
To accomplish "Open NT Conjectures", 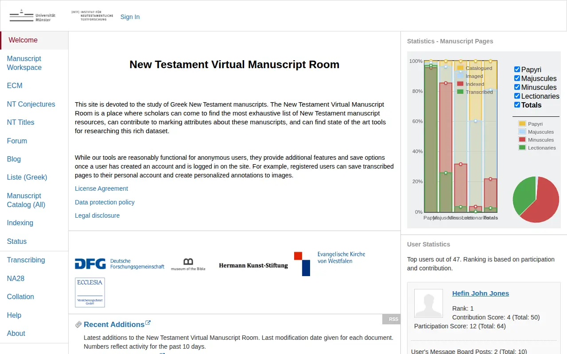I will coord(31,104).
